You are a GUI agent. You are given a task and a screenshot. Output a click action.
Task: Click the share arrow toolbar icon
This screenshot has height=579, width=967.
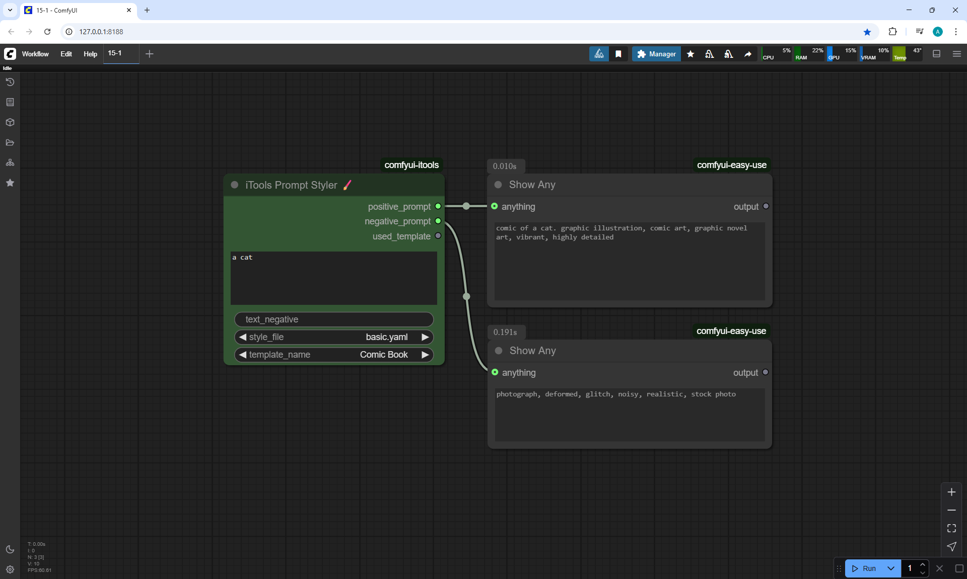click(748, 54)
